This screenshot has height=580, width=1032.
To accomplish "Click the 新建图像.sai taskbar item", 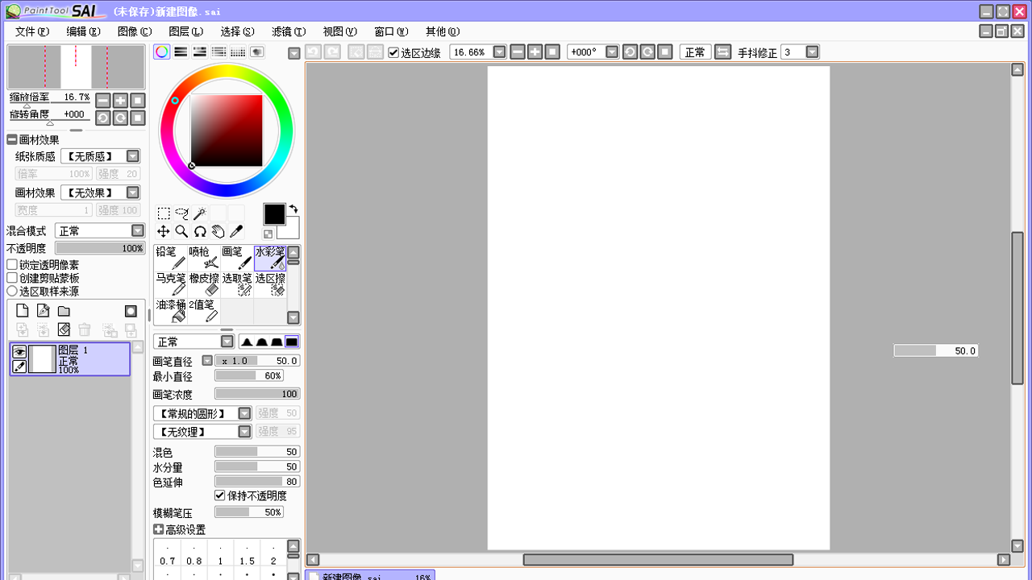I will (371, 575).
